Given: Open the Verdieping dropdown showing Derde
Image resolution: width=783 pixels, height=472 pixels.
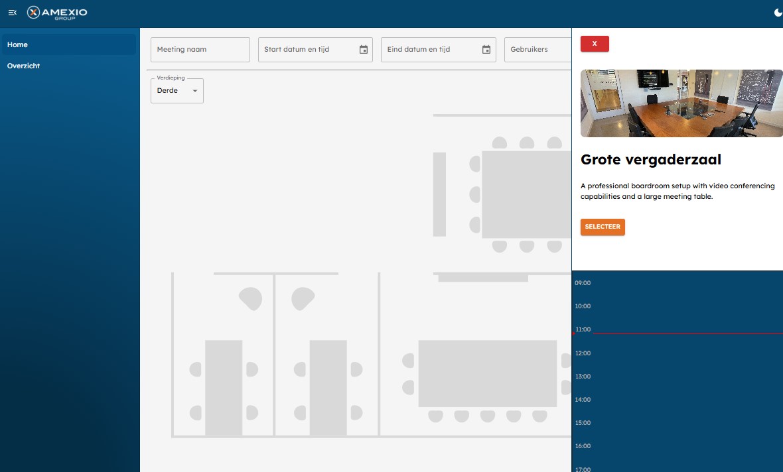Looking at the screenshot, I should 177,91.
